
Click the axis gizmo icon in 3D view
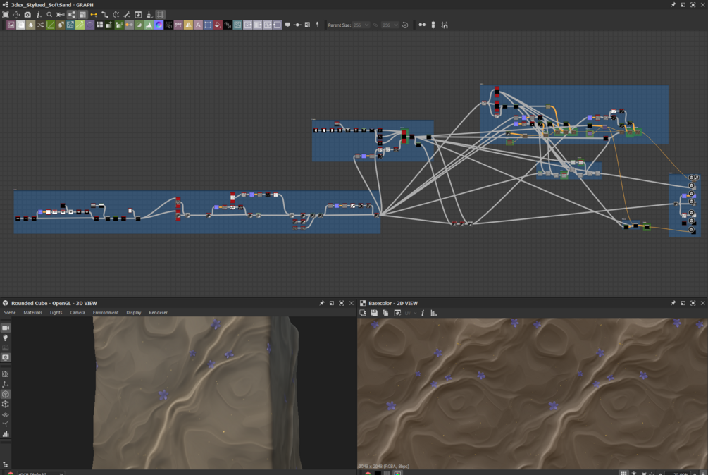click(x=6, y=384)
